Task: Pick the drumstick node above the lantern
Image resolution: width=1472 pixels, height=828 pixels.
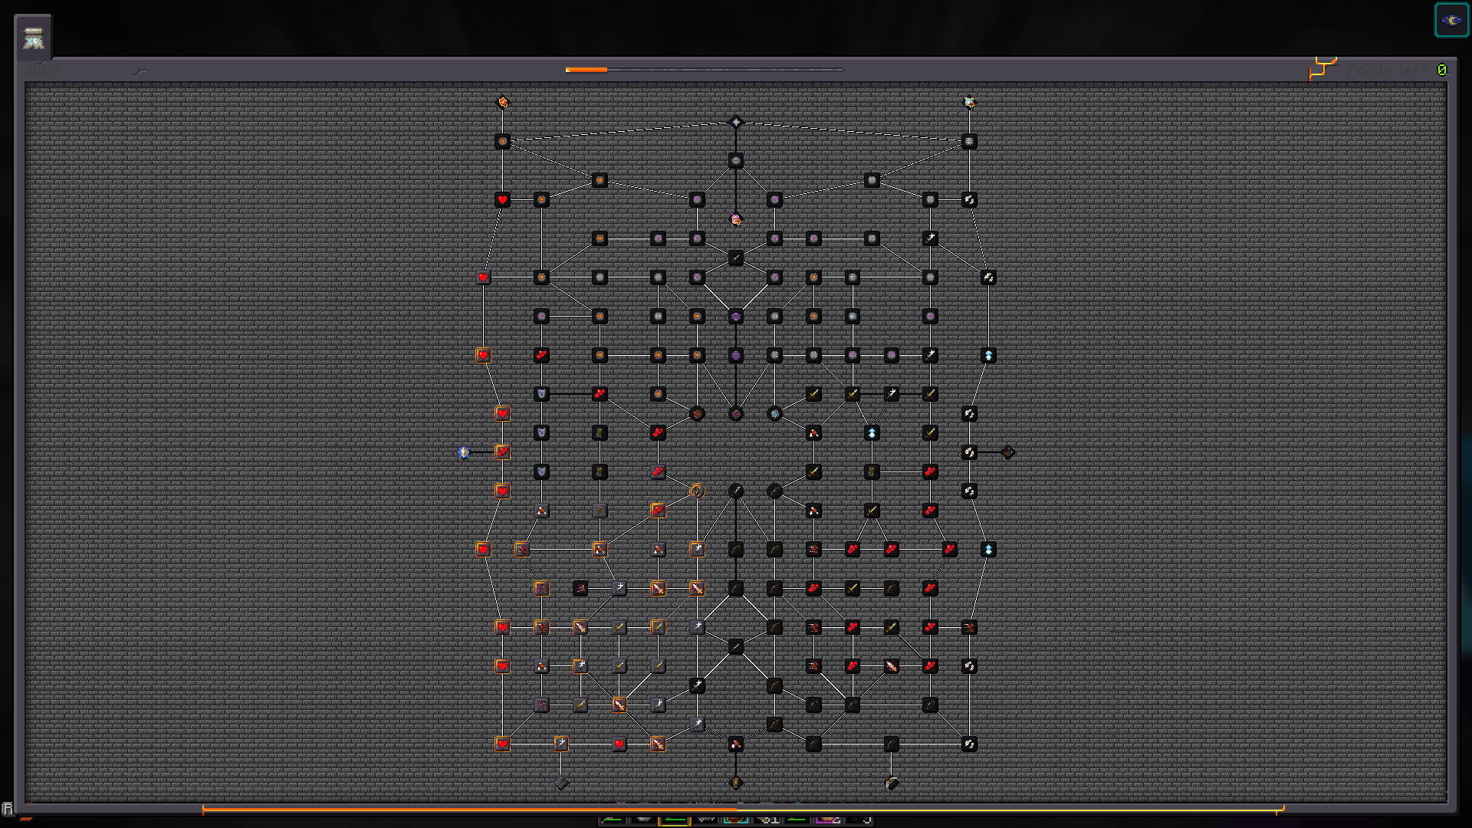Action: 736,744
